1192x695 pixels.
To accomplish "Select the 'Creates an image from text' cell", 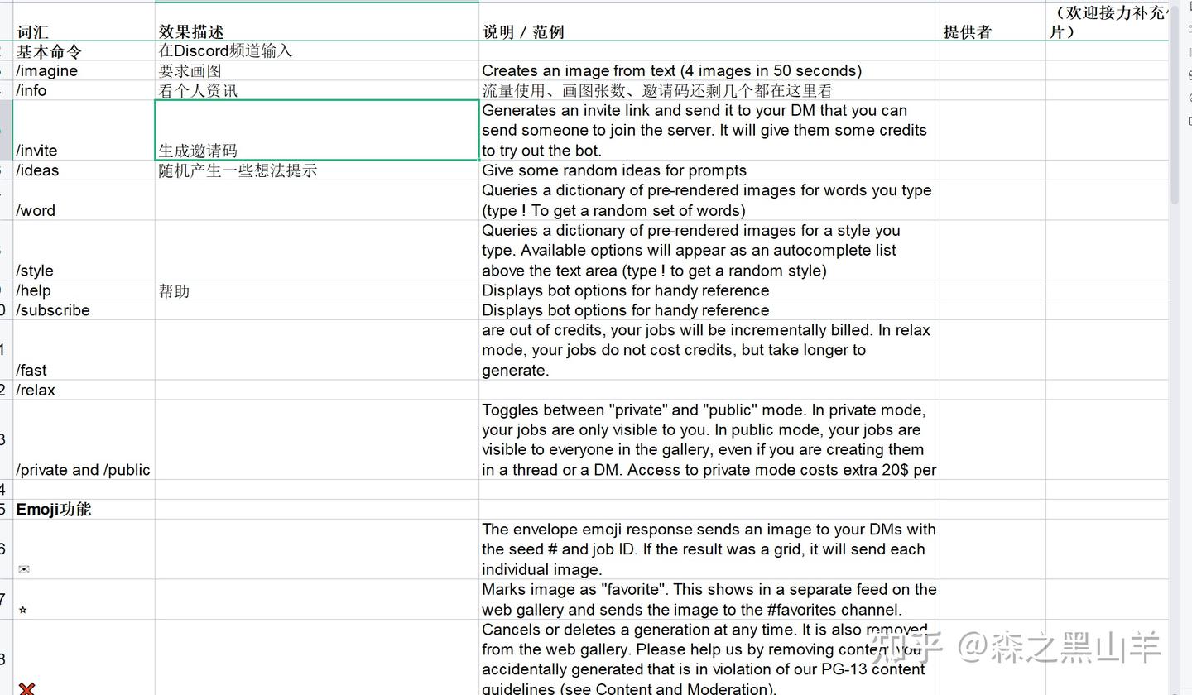I will tap(709, 71).
